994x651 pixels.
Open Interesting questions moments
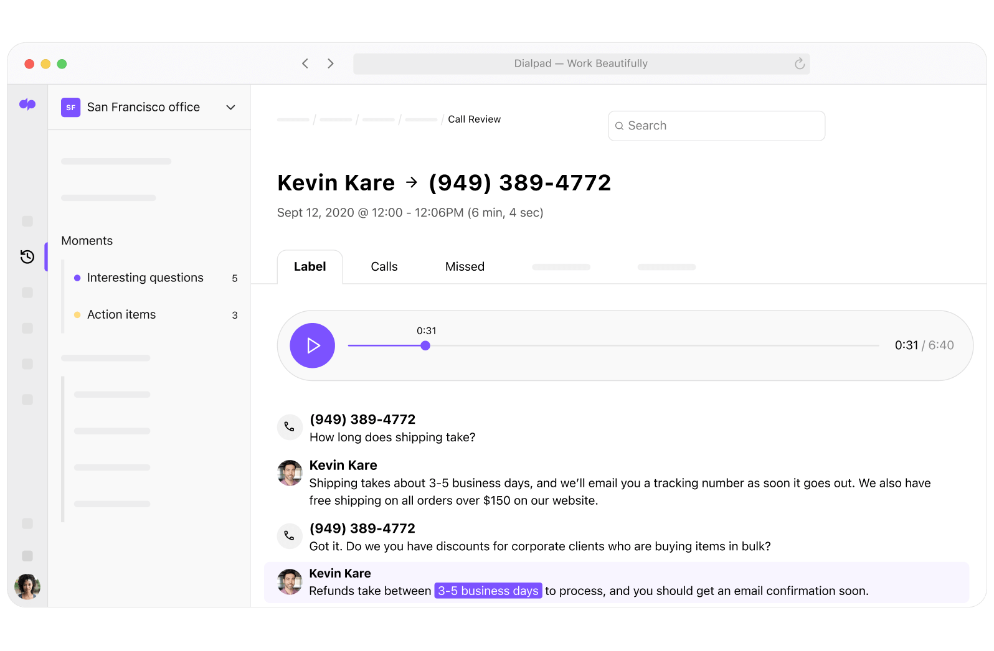[145, 278]
